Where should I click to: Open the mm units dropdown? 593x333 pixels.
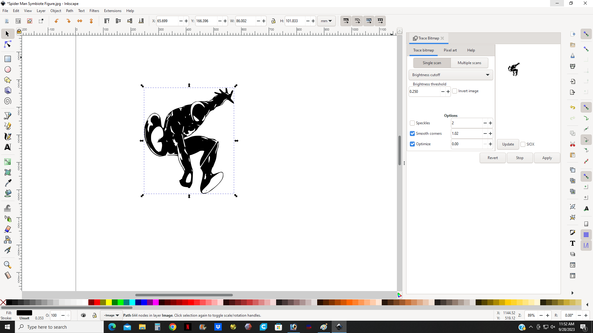pyautogui.click(x=326, y=21)
